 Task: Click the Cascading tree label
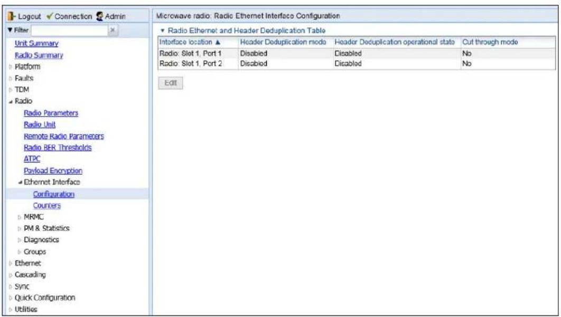pos(31,275)
